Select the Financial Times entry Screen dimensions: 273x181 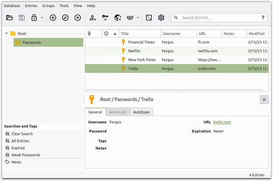pos(177,42)
